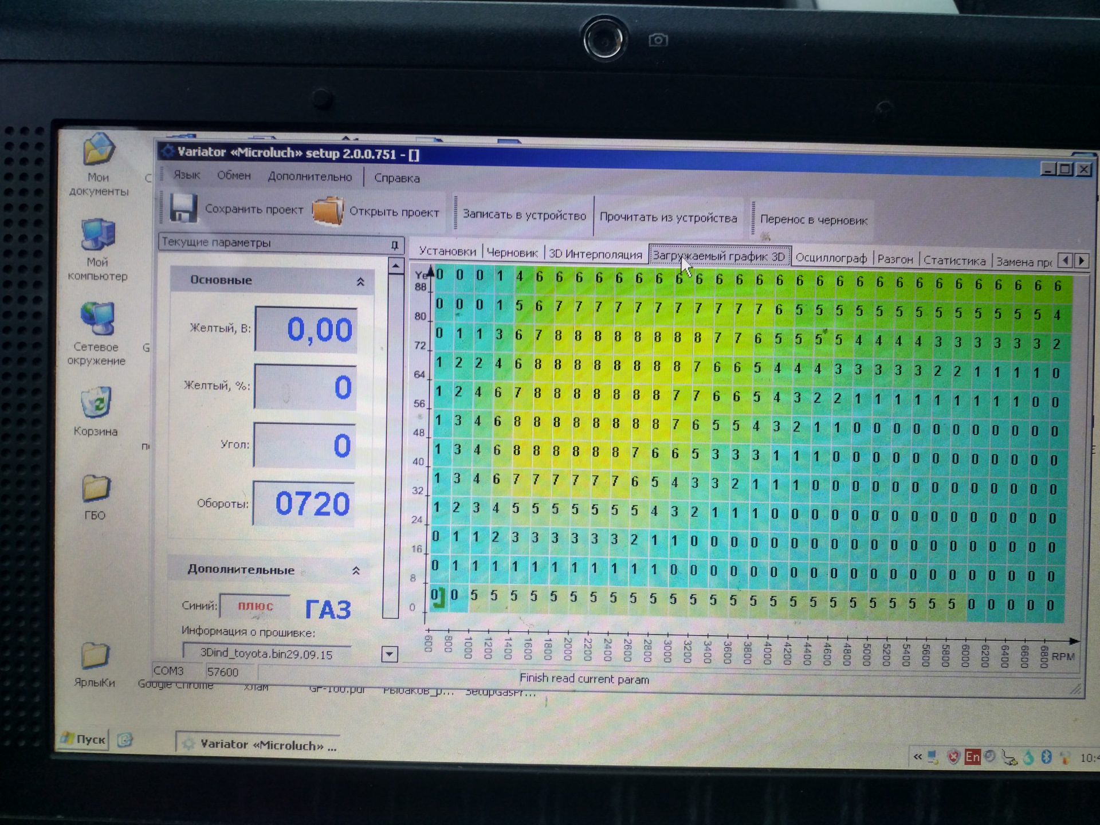Collapse the Дополнительные section
The width and height of the screenshot is (1100, 825).
(356, 571)
